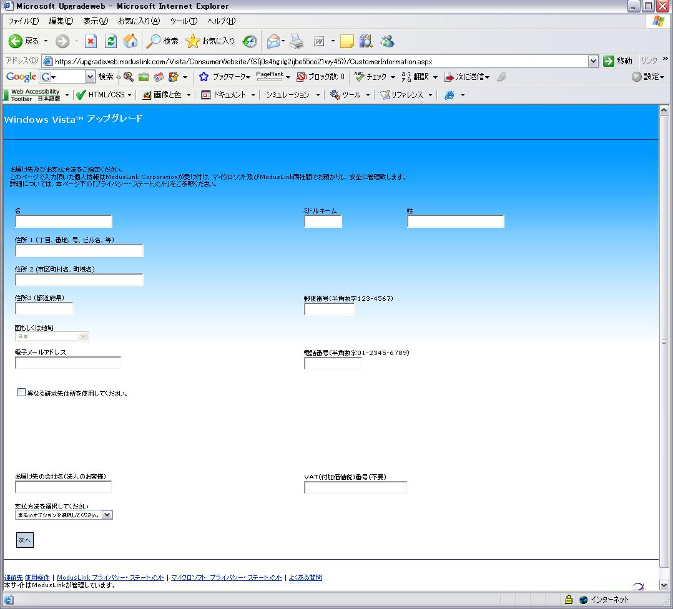The height and width of the screenshot is (609, 673).
Task: Click the send to (次に送信) icon
Action: (449, 77)
